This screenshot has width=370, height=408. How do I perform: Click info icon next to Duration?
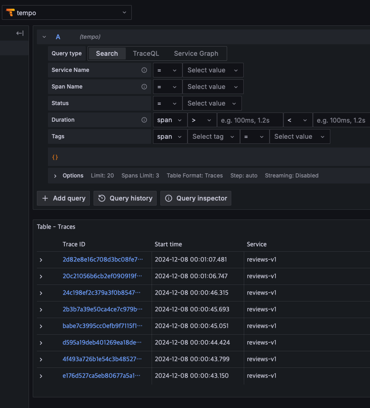click(x=144, y=120)
